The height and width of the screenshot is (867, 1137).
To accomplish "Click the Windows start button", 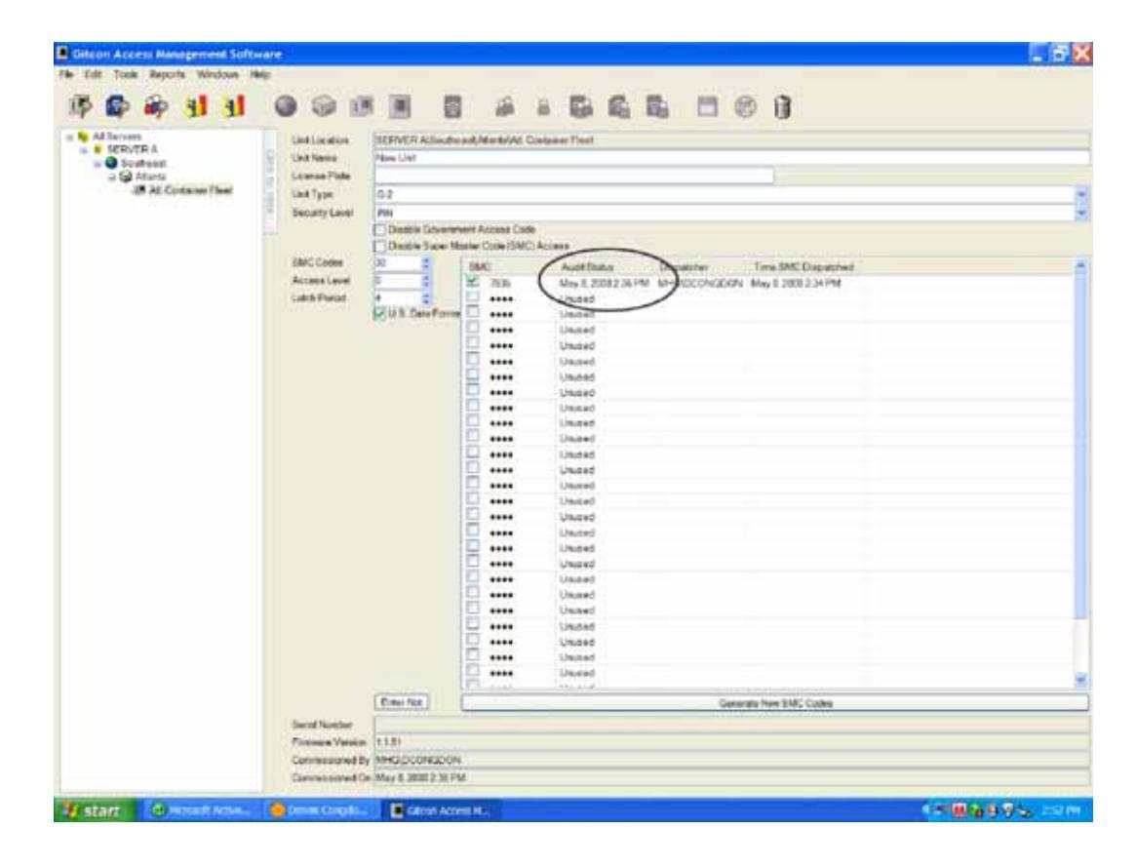I will point(95,810).
